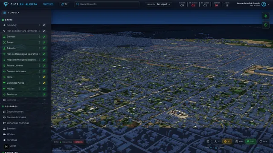Toggle Visibilidad Aérea layer visibility
The image size is (273, 153).
(x=44, y=83)
